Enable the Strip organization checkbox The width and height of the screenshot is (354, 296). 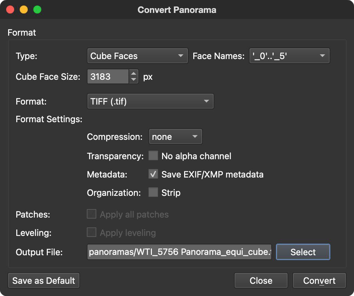[153, 192]
